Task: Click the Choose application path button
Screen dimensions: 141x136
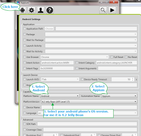Action: point(49,29)
